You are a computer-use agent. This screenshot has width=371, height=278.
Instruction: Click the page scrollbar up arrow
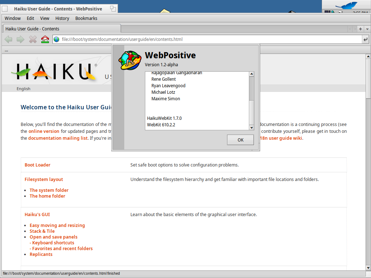tap(368, 56)
